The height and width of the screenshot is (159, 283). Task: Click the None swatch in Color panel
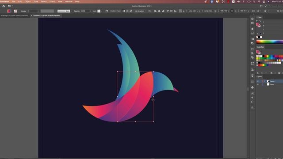coord(257,37)
